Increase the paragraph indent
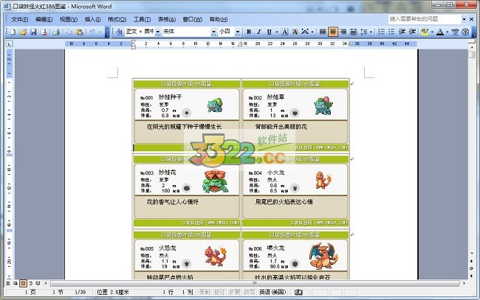The height and width of the screenshot is (300, 480). point(412,32)
